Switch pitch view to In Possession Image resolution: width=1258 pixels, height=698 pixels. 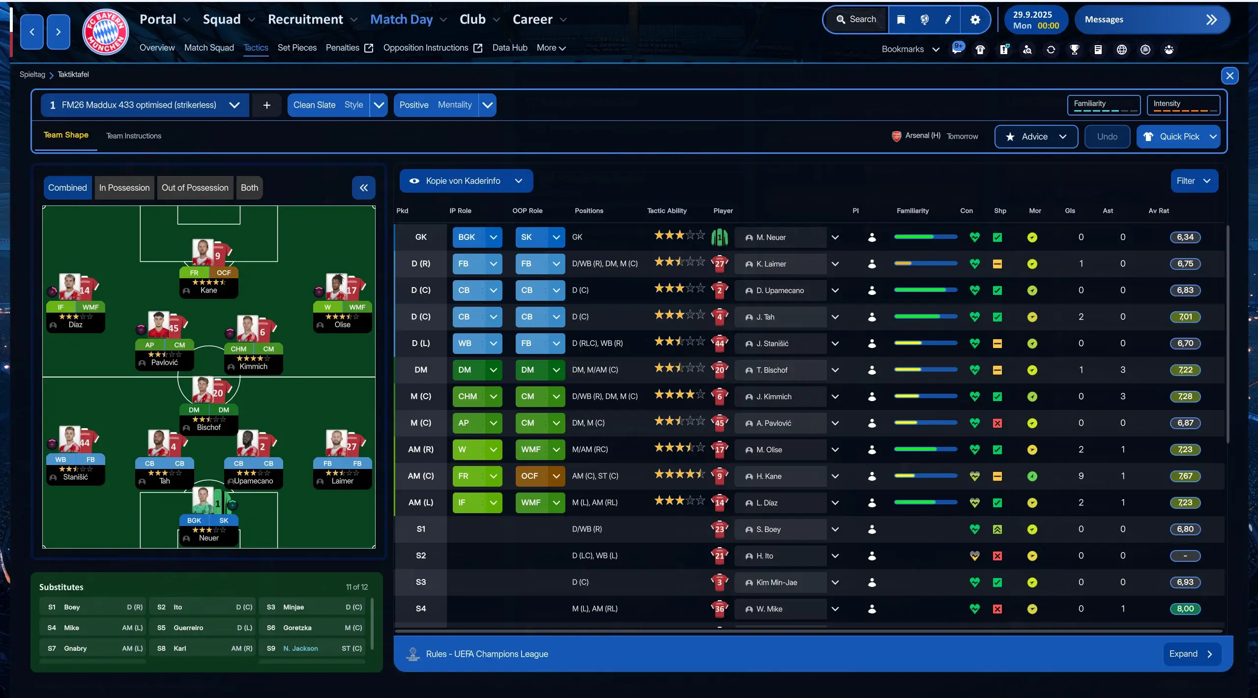[124, 188]
